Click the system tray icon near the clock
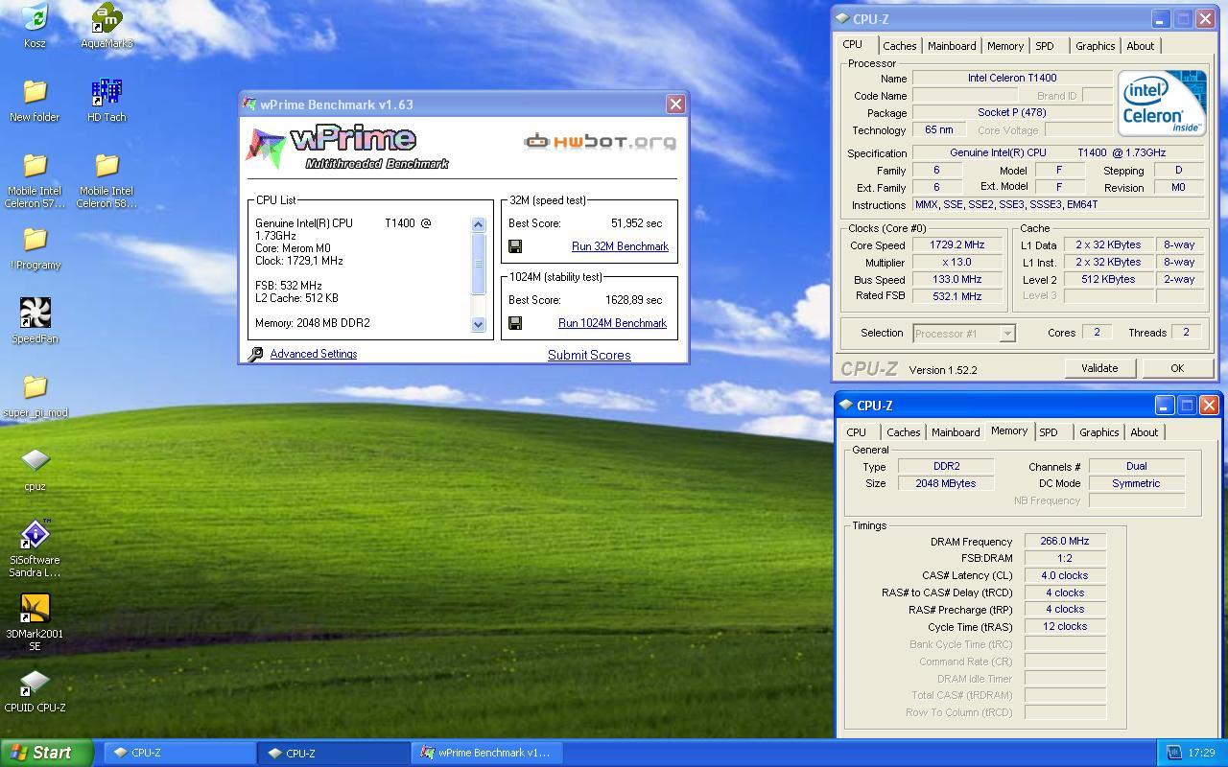Viewport: 1228px width, 767px height. pos(1173,753)
